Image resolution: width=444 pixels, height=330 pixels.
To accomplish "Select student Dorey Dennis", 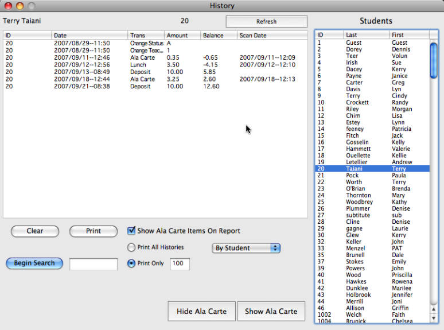I will click(x=372, y=49).
